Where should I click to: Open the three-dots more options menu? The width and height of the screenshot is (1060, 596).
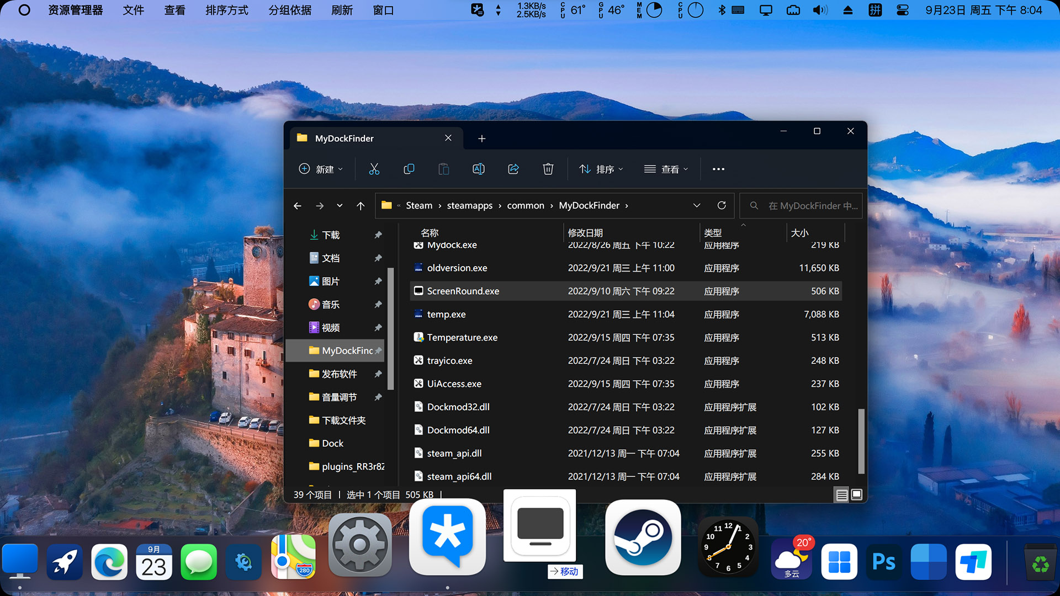pyautogui.click(x=718, y=169)
